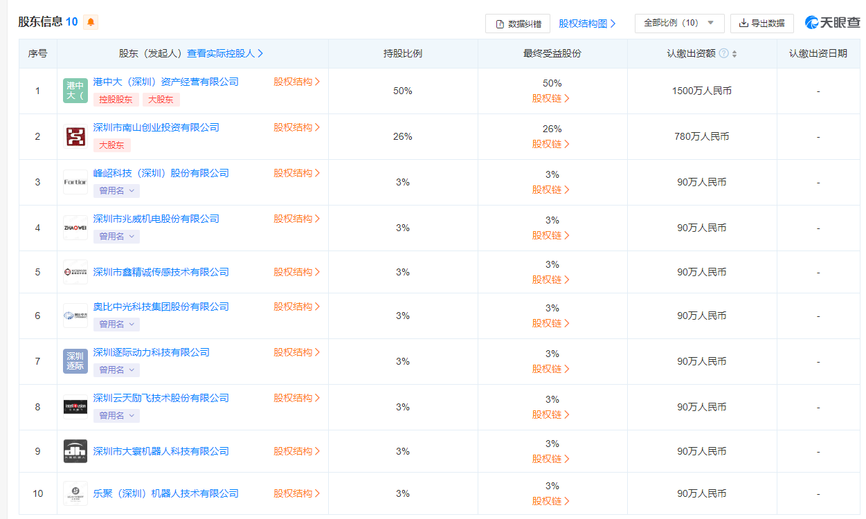Screen dimensions: 866x519
Task: Click the help icon beside 认缴出资额
Action: [x=723, y=53]
